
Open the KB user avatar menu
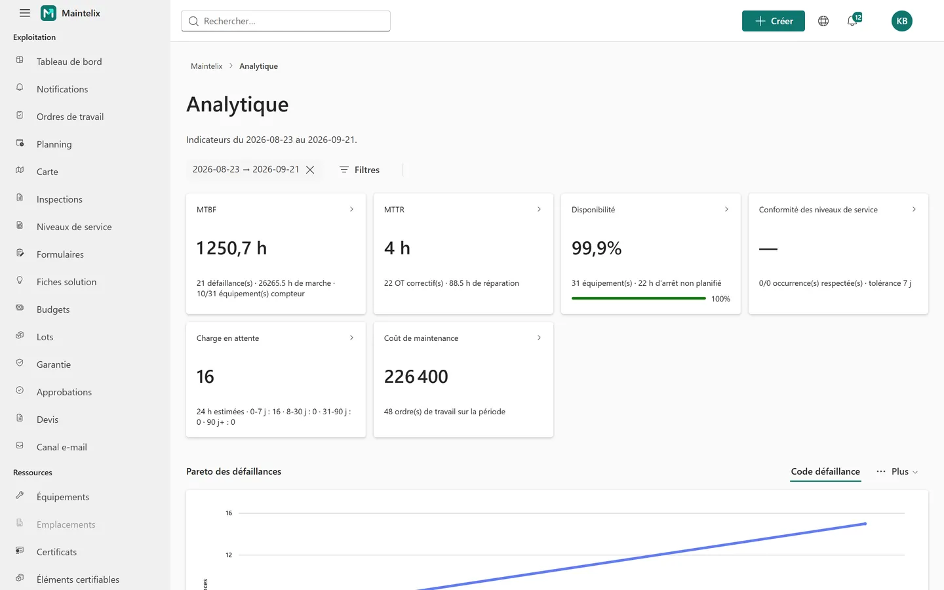[x=902, y=21]
